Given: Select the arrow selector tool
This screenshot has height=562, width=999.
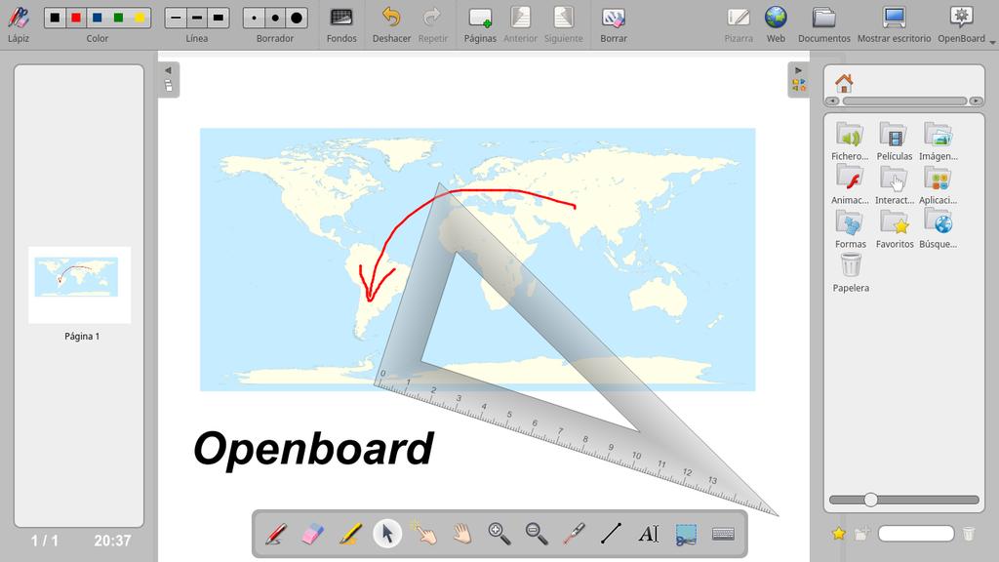Looking at the screenshot, I should pyautogui.click(x=386, y=534).
